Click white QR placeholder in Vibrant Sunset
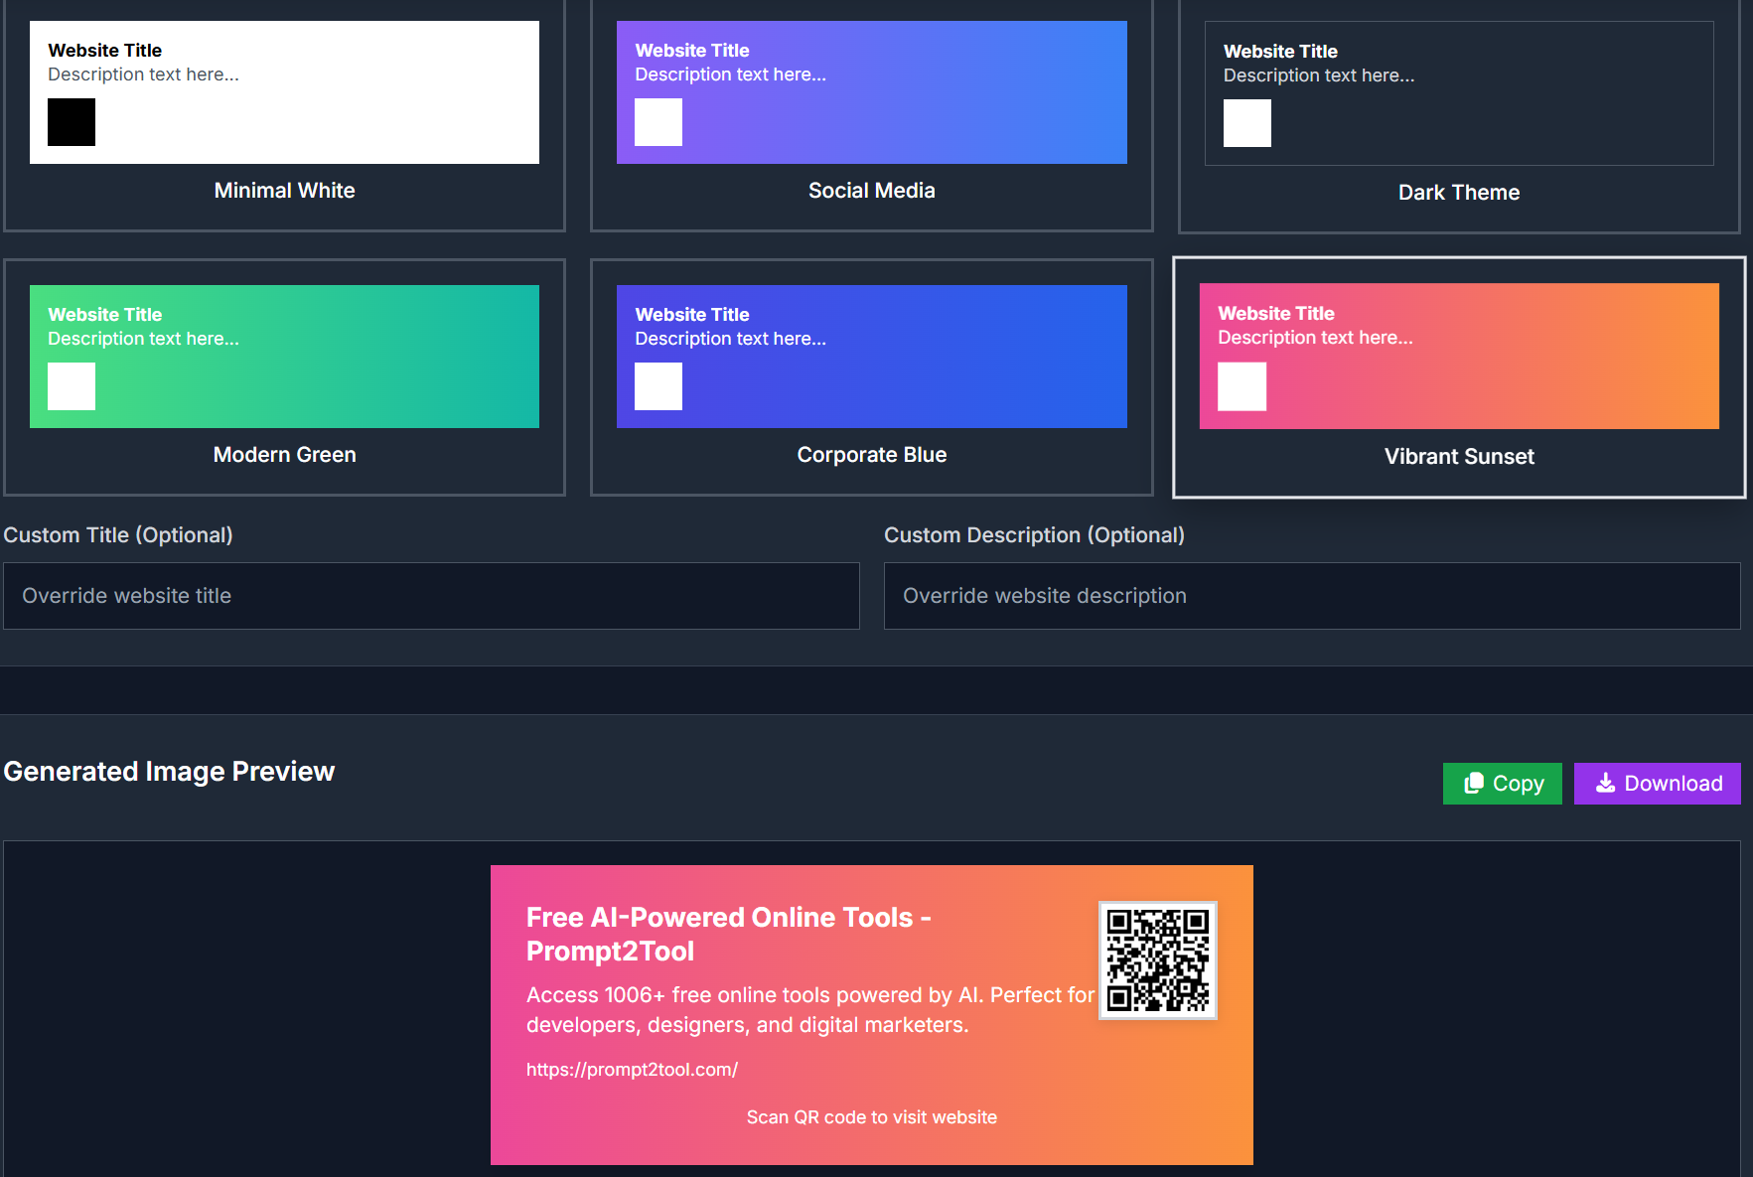Viewport: 1753px width, 1177px height. pos(1242,386)
